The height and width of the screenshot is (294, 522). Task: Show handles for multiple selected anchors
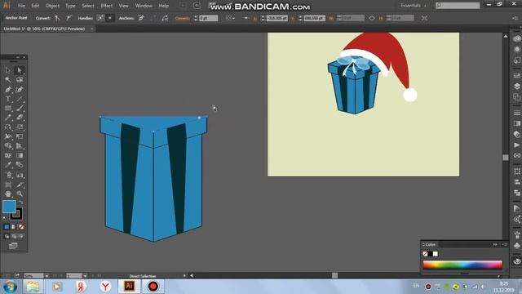(100, 18)
